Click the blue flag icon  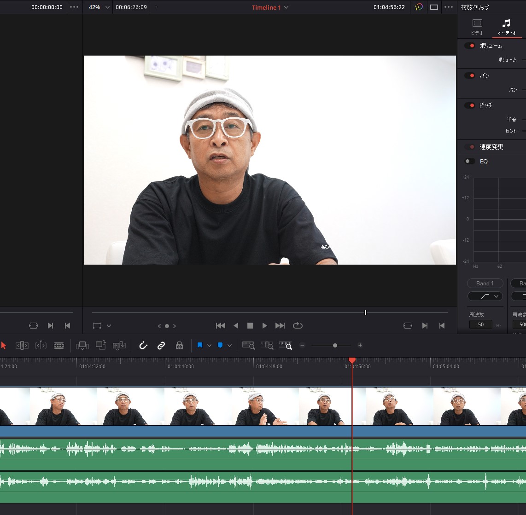point(200,345)
